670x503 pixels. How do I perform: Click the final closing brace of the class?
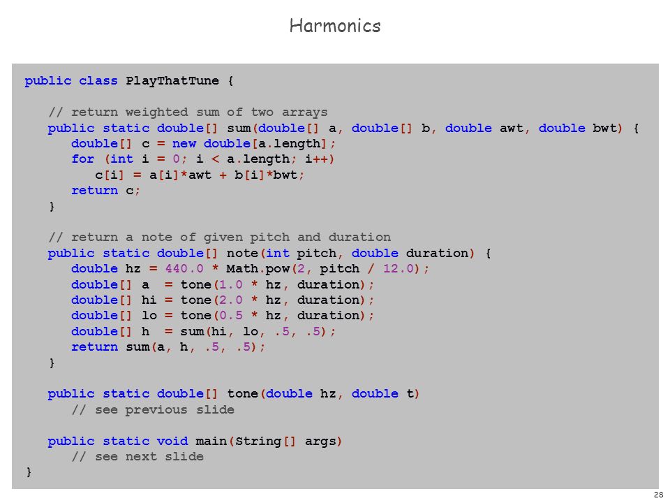coord(29,472)
